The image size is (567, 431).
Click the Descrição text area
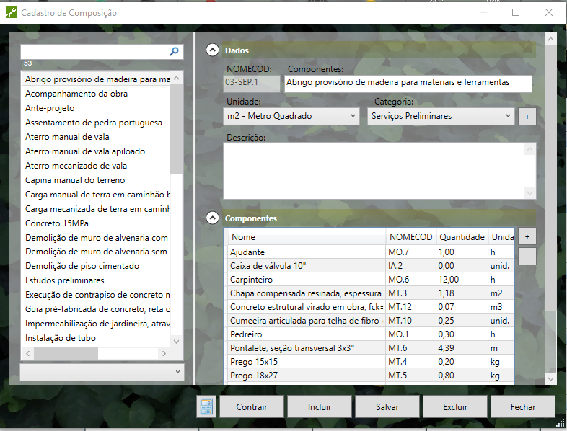[374, 170]
